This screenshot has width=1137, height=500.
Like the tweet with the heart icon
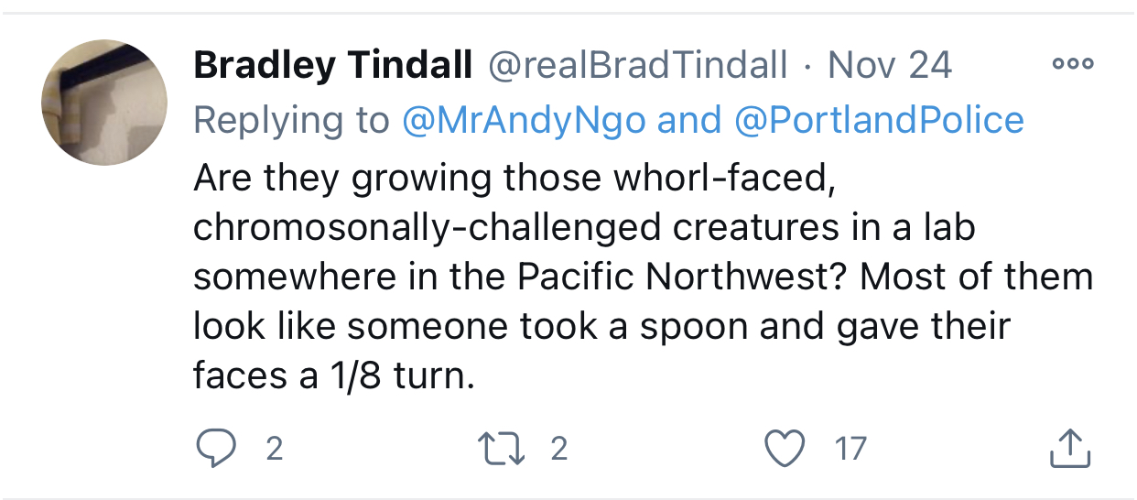(x=785, y=448)
